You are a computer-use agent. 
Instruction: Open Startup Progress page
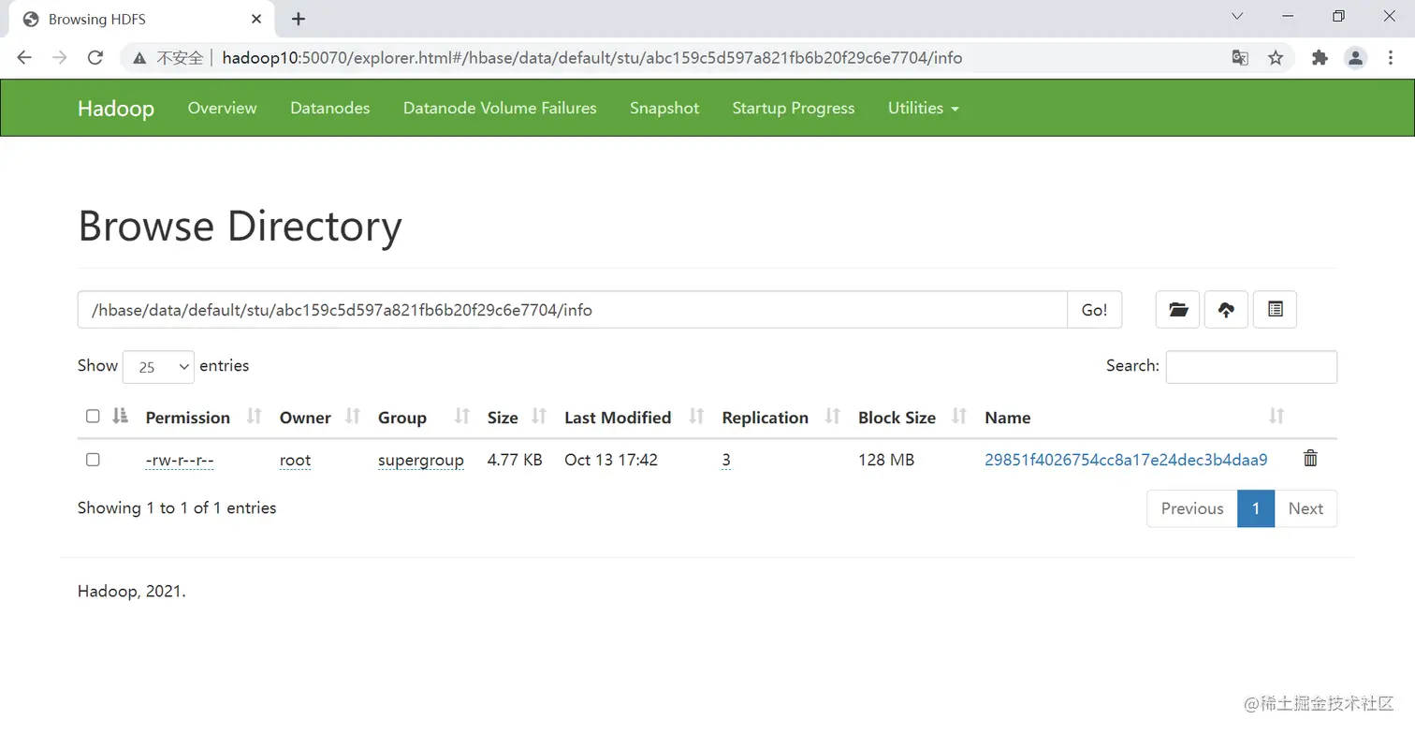pos(794,108)
